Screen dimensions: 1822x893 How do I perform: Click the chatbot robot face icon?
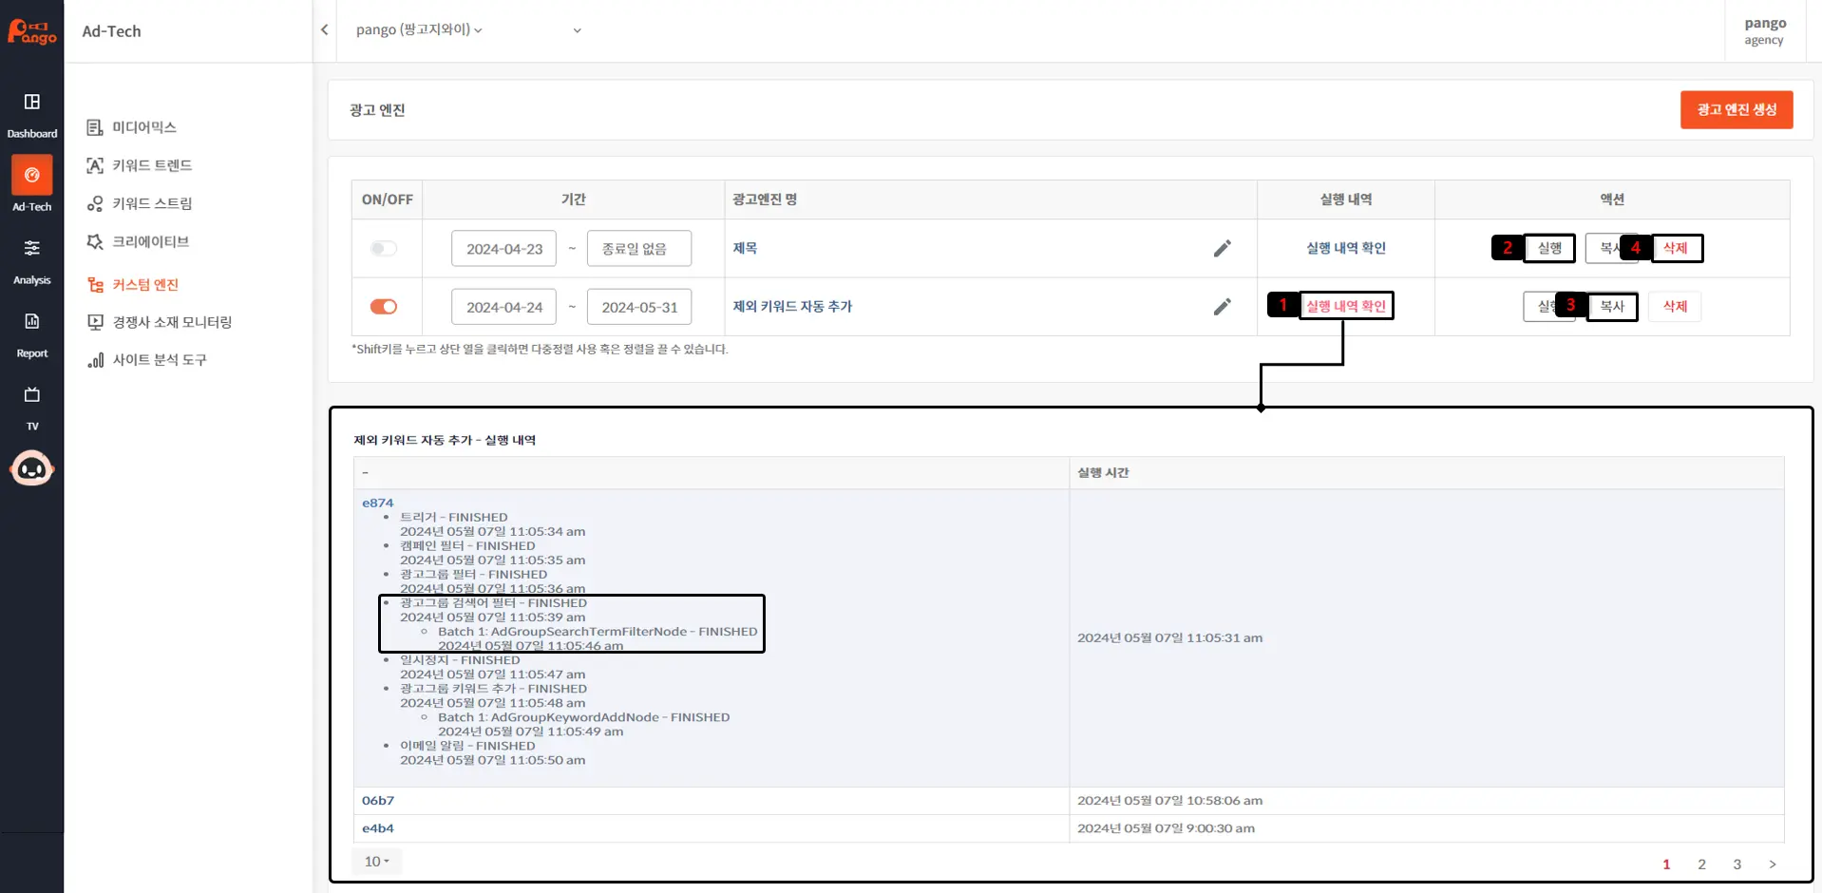[31, 468]
